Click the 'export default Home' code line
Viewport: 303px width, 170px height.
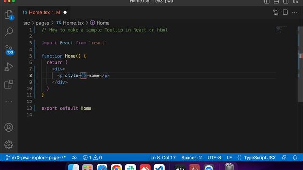pos(66,108)
